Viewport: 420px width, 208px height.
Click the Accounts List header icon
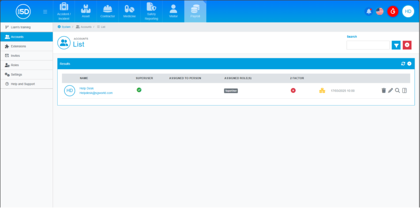coord(64,43)
